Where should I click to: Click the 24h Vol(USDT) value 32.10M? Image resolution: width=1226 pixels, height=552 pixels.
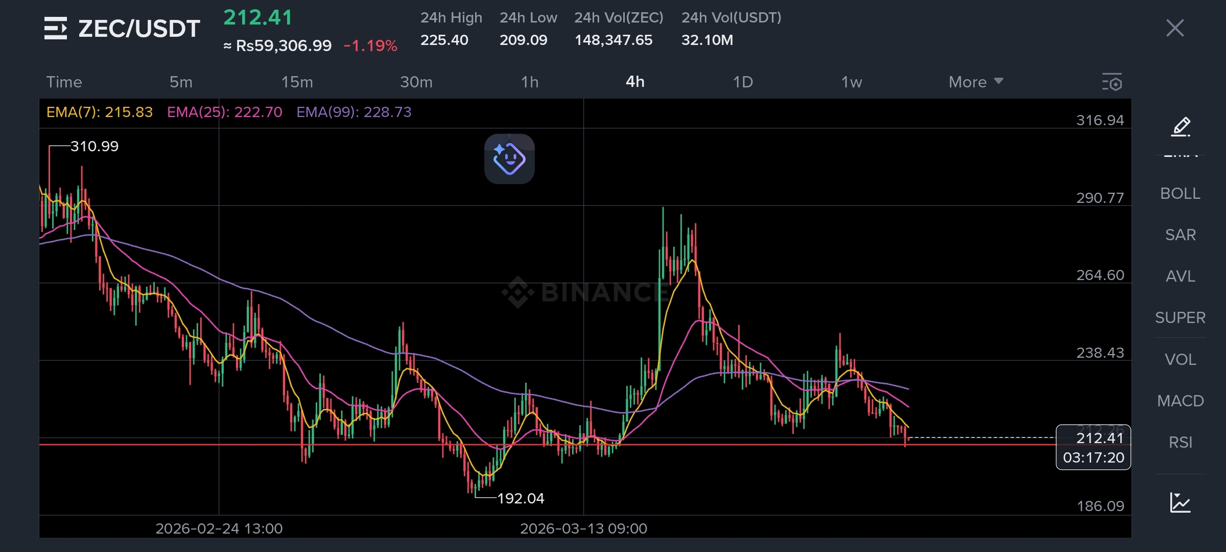707,40
